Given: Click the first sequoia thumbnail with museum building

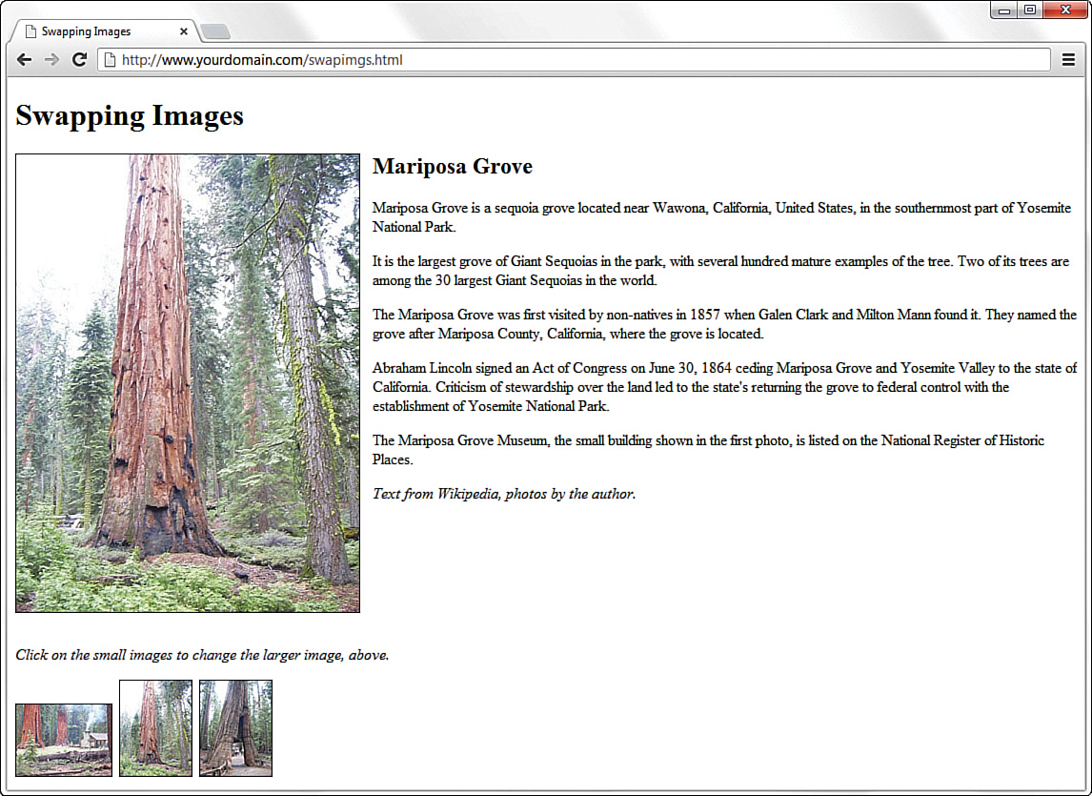Looking at the screenshot, I should [63, 739].
